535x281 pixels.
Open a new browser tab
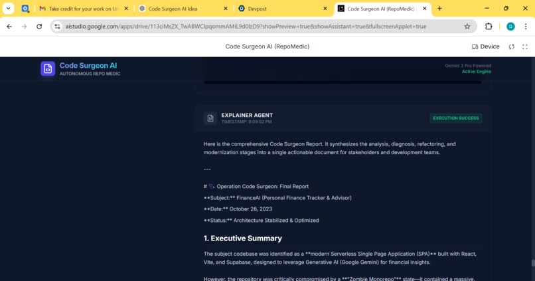(x=439, y=9)
